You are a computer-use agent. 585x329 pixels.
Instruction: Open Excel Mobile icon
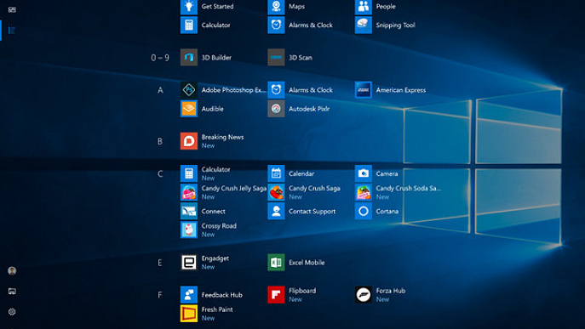[276, 263]
